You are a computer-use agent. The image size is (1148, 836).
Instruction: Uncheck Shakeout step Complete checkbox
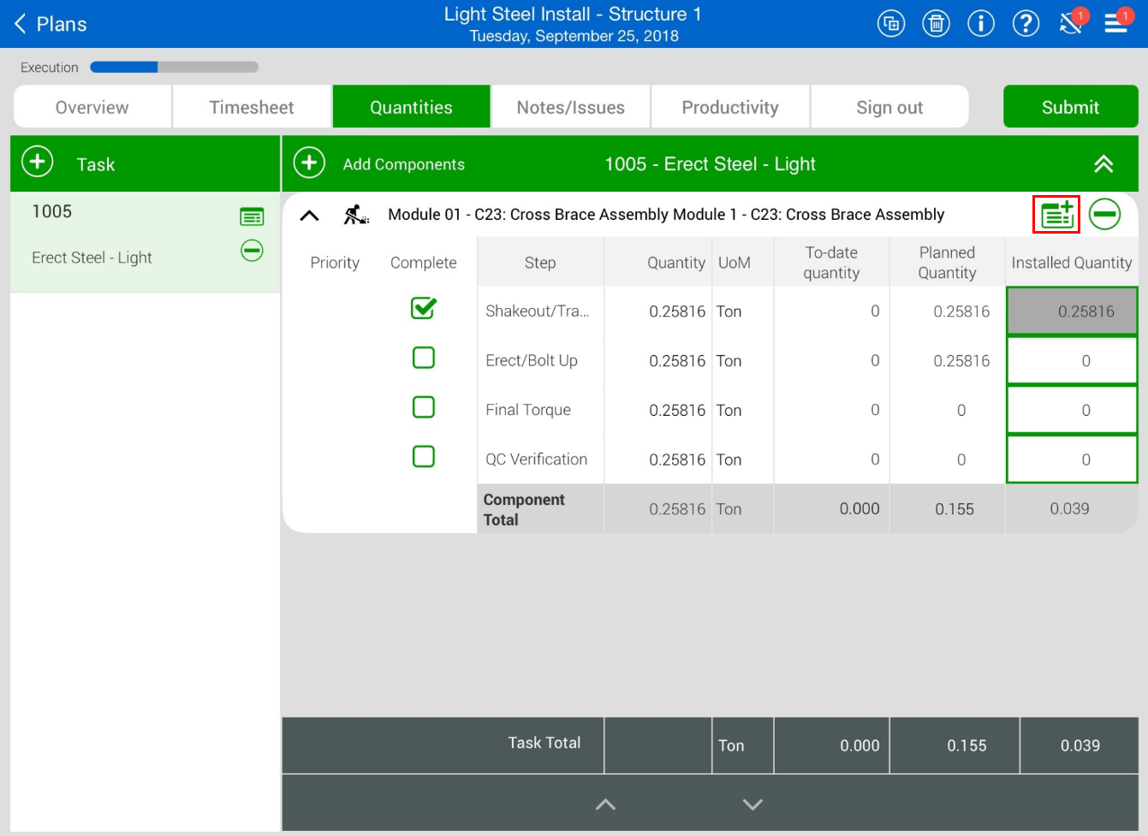click(424, 308)
